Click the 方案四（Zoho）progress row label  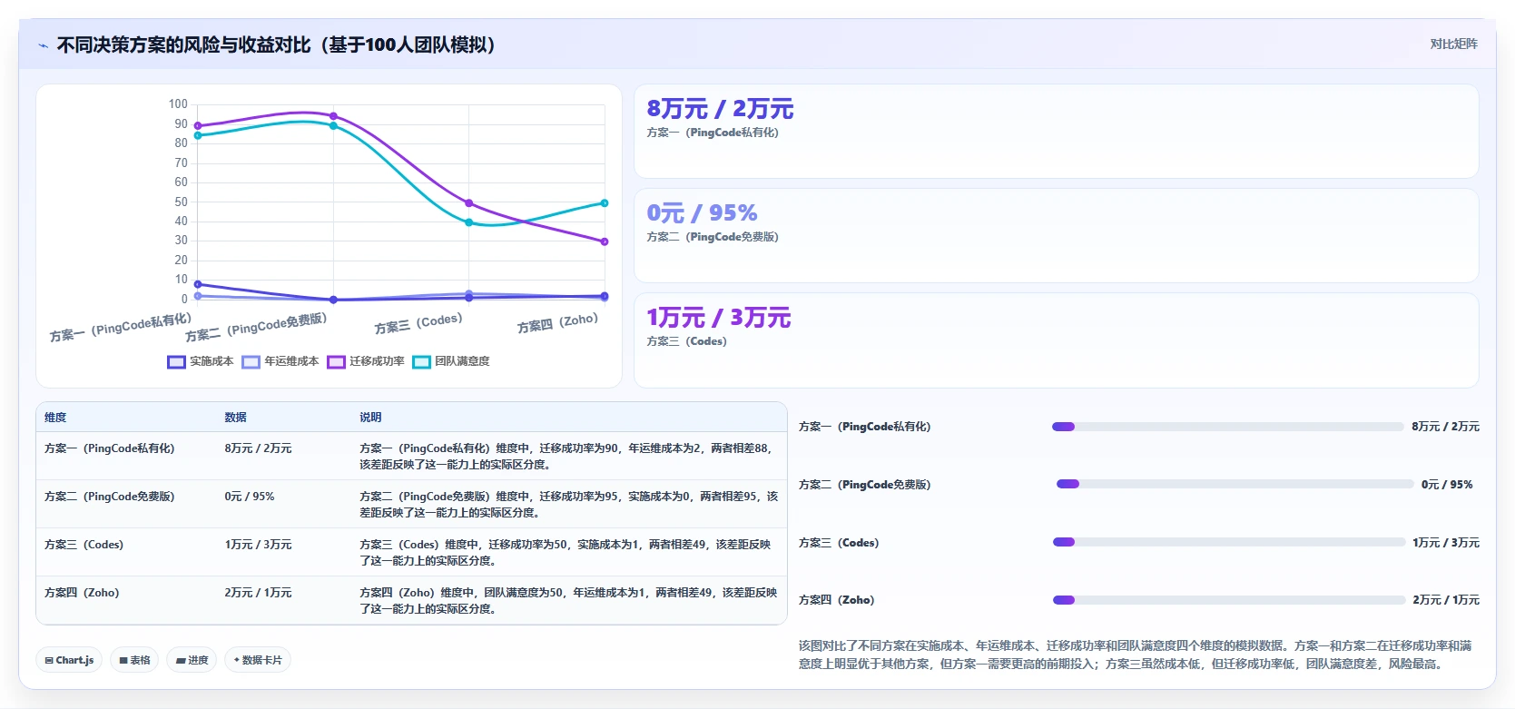point(836,600)
